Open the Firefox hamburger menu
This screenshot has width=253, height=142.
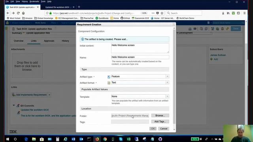244,13
